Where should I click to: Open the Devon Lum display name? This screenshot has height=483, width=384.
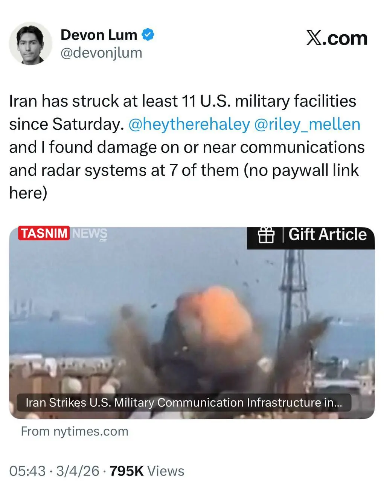(x=99, y=35)
